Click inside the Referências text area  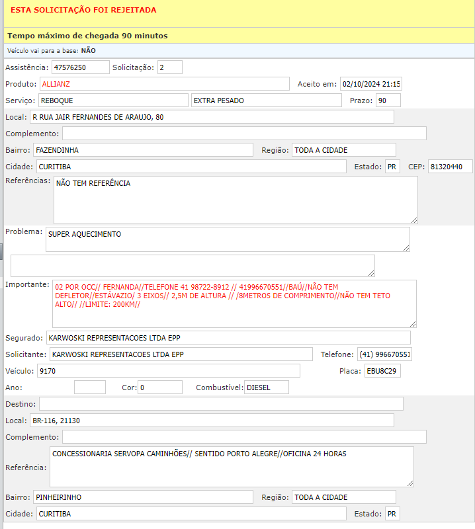pos(235,200)
